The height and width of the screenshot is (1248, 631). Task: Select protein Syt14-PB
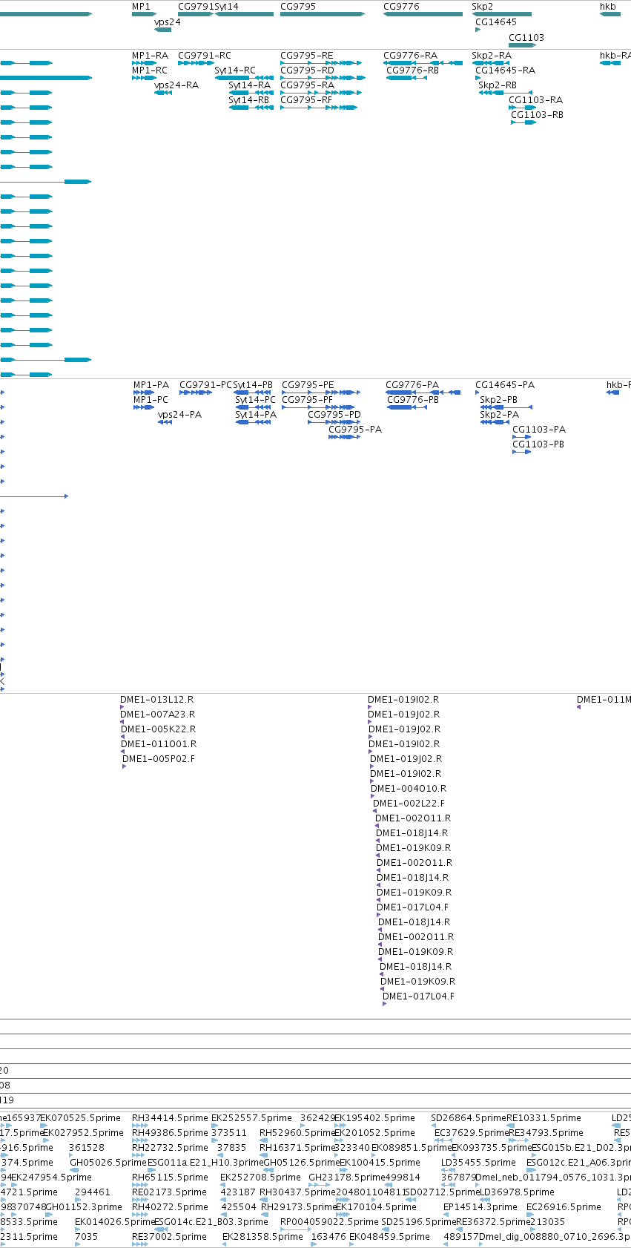pyautogui.click(x=254, y=385)
